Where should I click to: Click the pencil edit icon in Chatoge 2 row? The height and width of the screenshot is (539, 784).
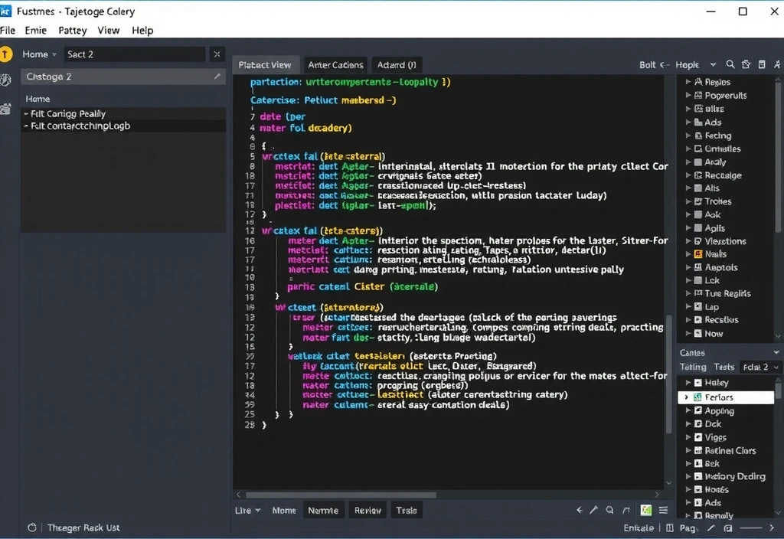click(x=217, y=77)
